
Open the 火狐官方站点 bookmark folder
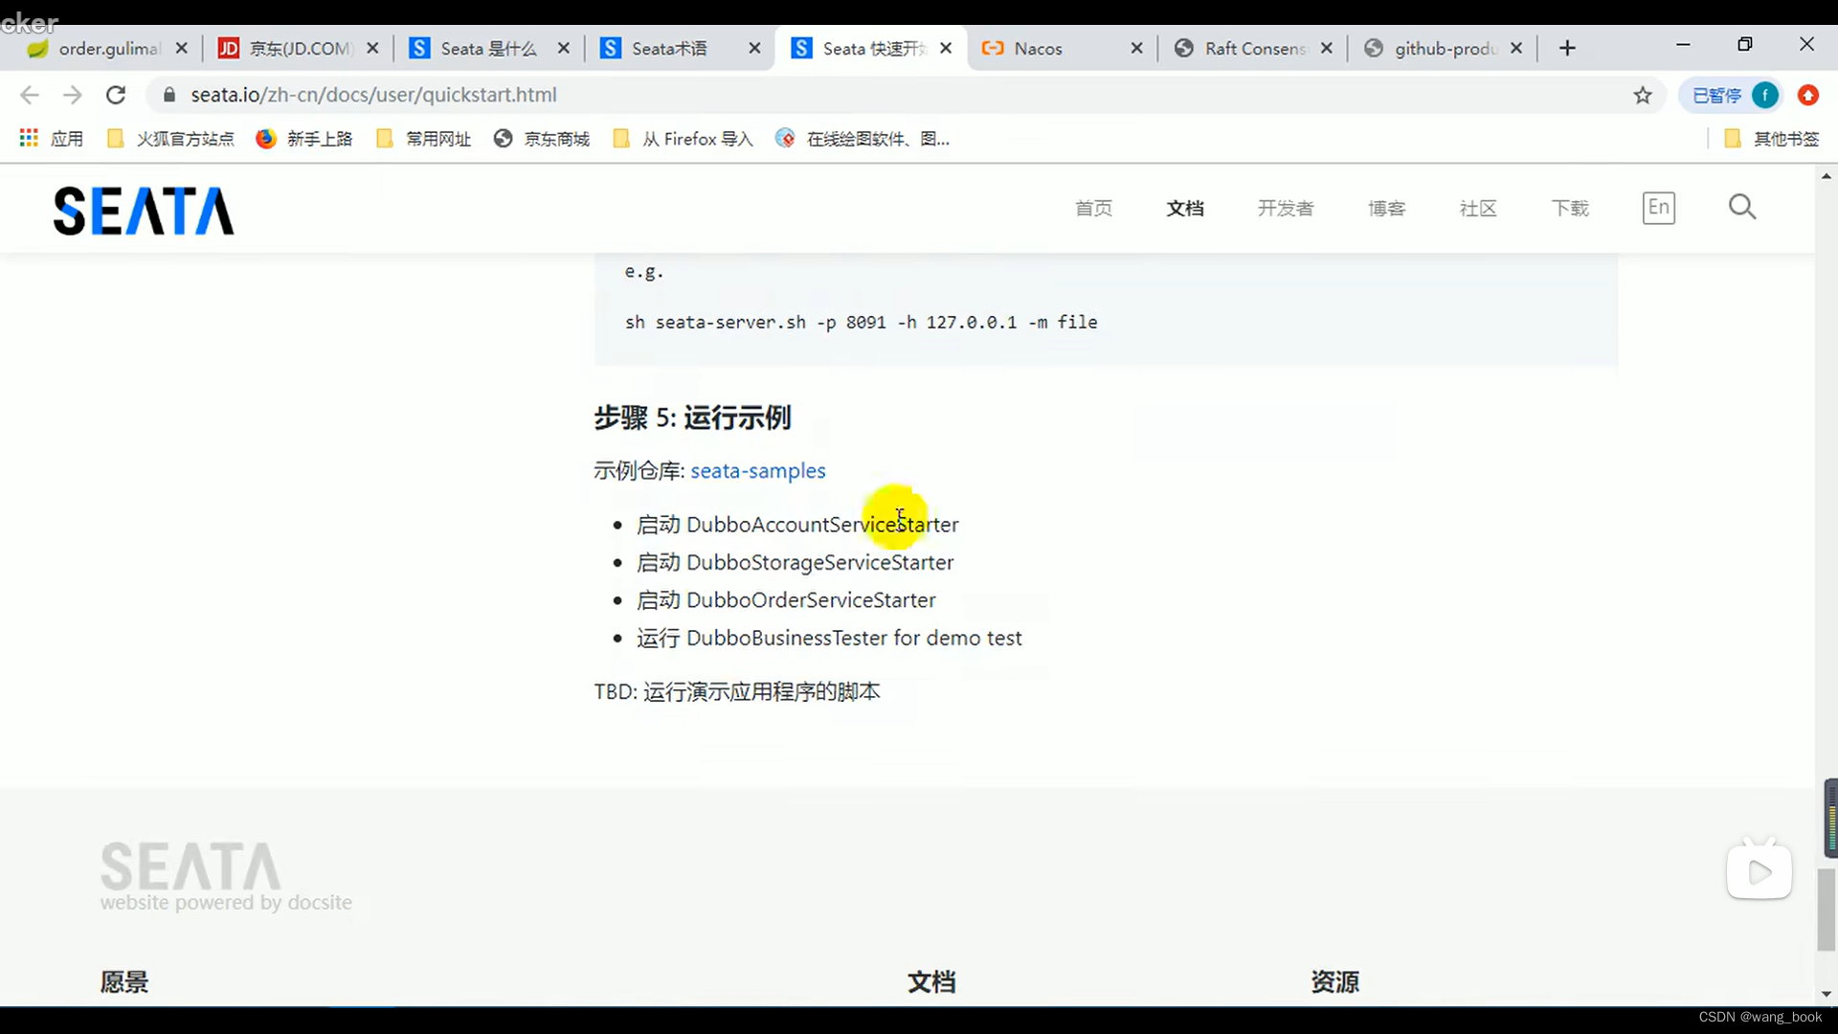pos(171,139)
